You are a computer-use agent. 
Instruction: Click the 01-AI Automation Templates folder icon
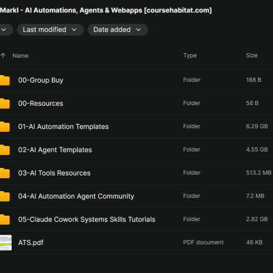5,127
